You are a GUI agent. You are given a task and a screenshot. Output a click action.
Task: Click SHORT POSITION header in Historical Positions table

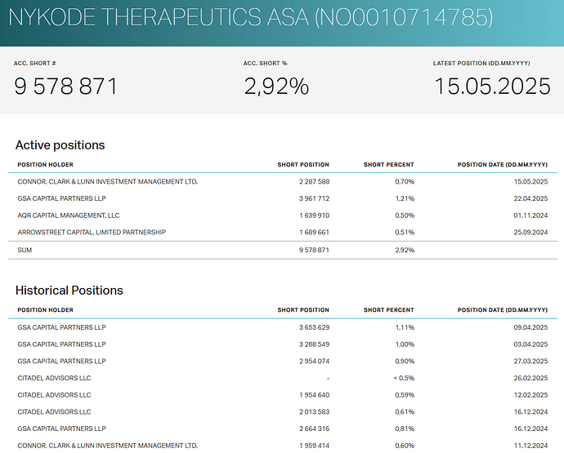303,310
